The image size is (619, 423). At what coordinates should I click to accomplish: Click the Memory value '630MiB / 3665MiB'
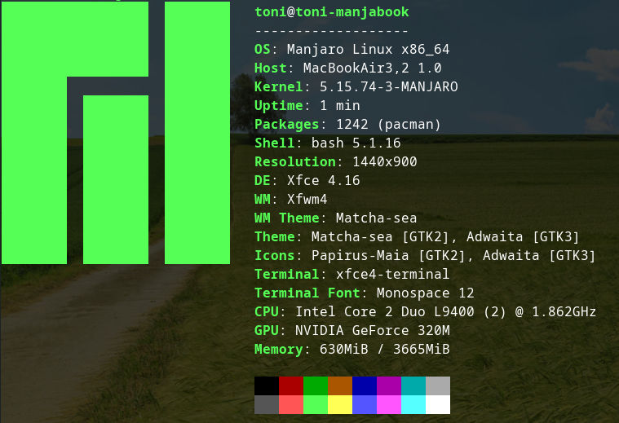coord(384,349)
